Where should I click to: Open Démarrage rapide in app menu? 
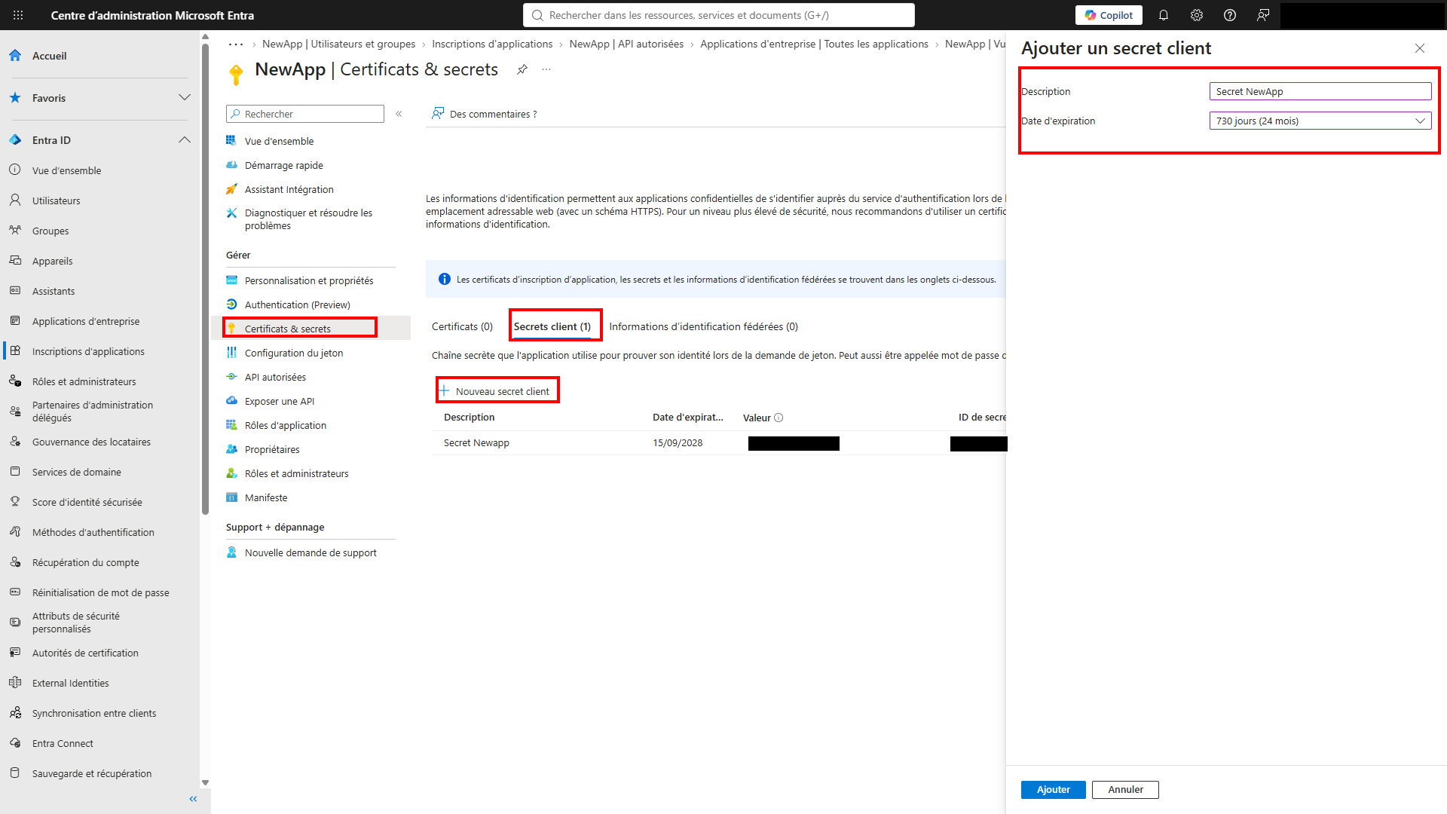[x=283, y=165]
